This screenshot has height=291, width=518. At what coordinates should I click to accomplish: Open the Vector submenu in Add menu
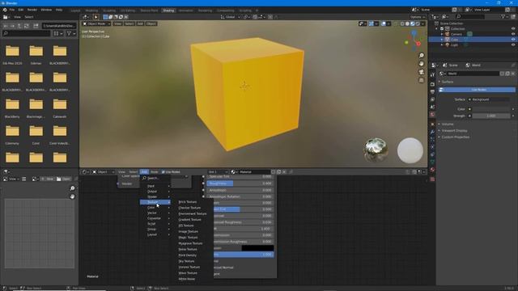click(x=155, y=213)
